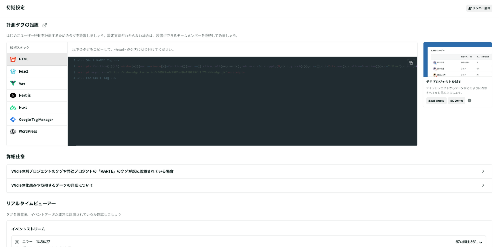Click the 詳細仕様 heading
The height and width of the screenshot is (247, 499).
[16, 157]
